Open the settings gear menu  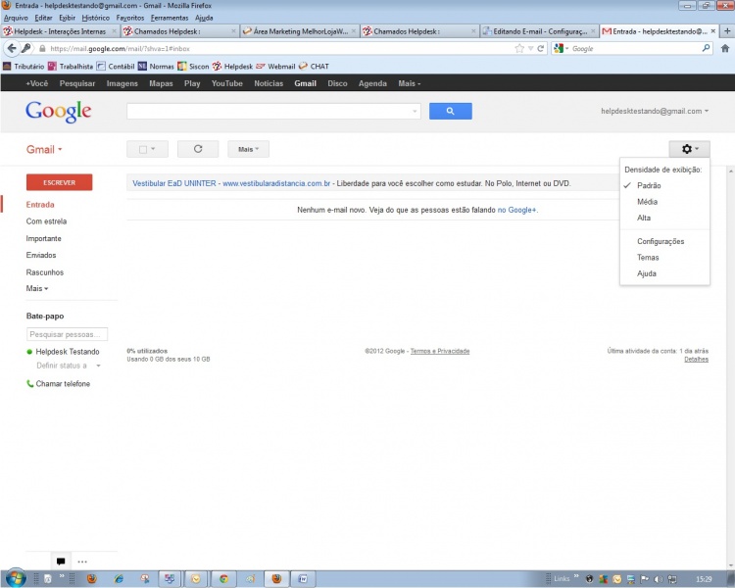689,149
